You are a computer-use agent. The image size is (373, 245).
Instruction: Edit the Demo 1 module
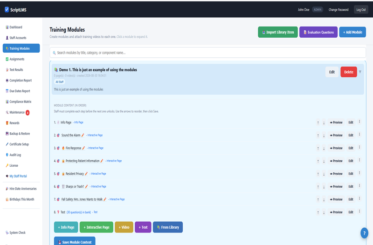coord(332,72)
